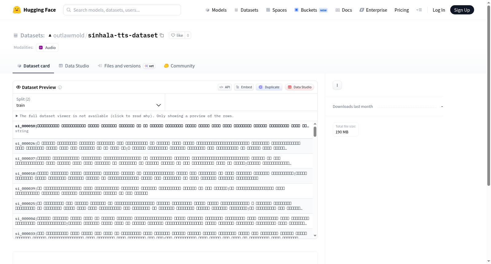Click the Sign Up button
491x264 pixels.
click(x=462, y=10)
